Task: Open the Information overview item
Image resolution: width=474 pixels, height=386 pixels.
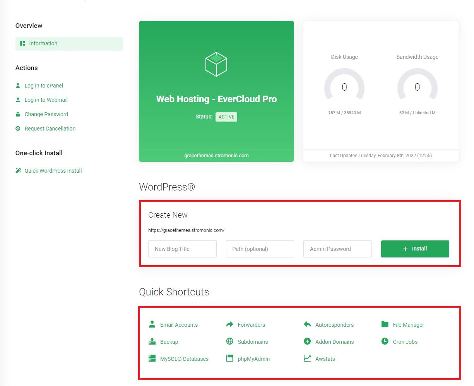Action: point(69,44)
